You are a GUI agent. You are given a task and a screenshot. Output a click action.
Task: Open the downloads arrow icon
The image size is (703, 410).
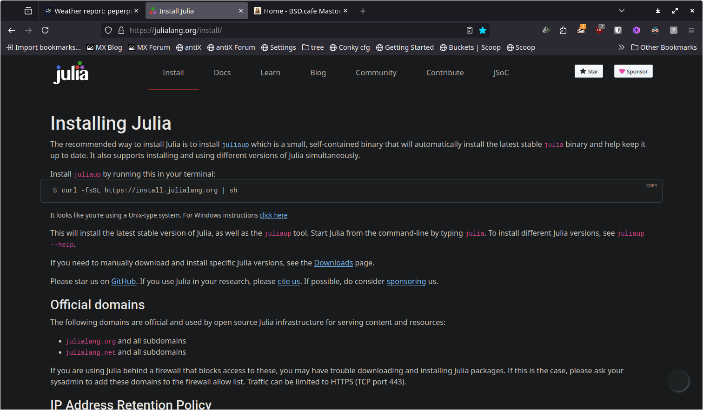(x=658, y=11)
